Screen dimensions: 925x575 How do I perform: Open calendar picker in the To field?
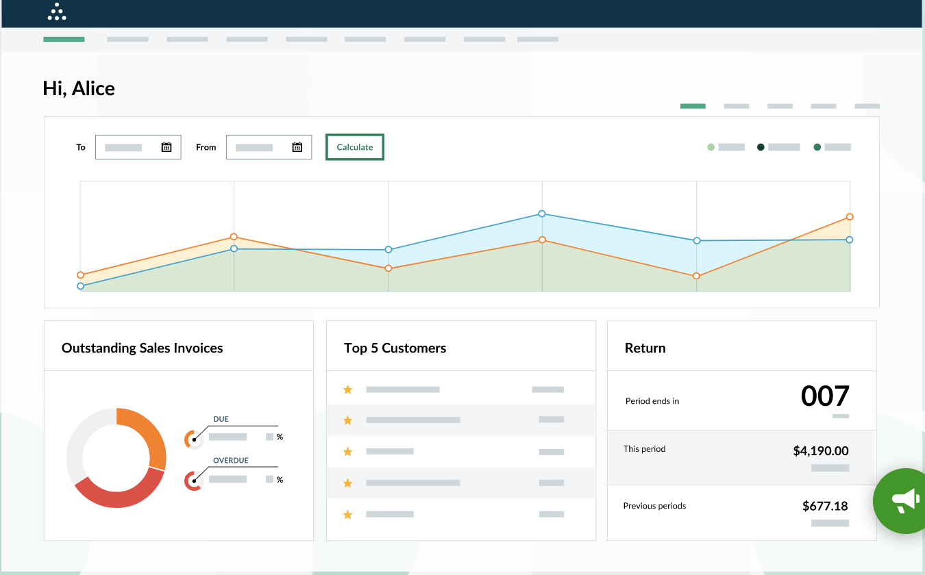(166, 147)
